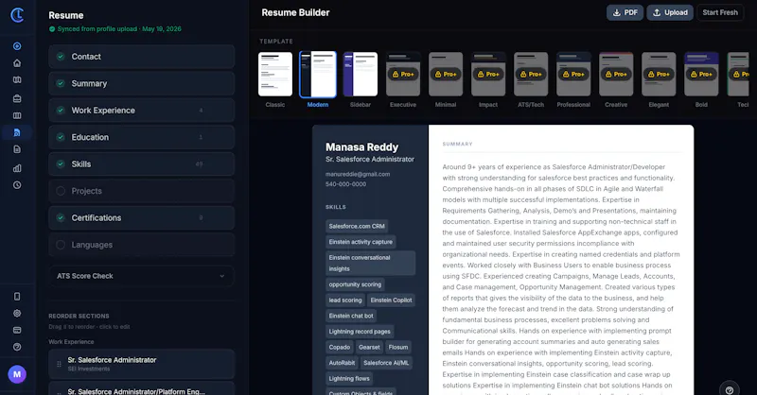Download the resume as PDF
The height and width of the screenshot is (395, 757).
[x=625, y=12]
